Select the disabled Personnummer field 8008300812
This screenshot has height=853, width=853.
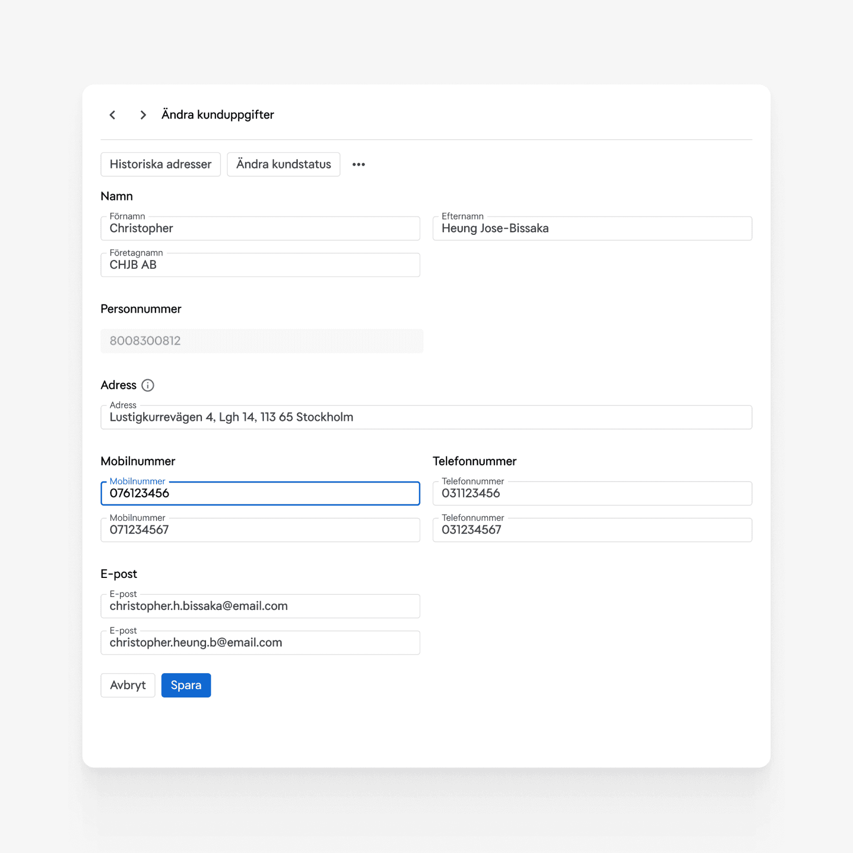click(262, 341)
